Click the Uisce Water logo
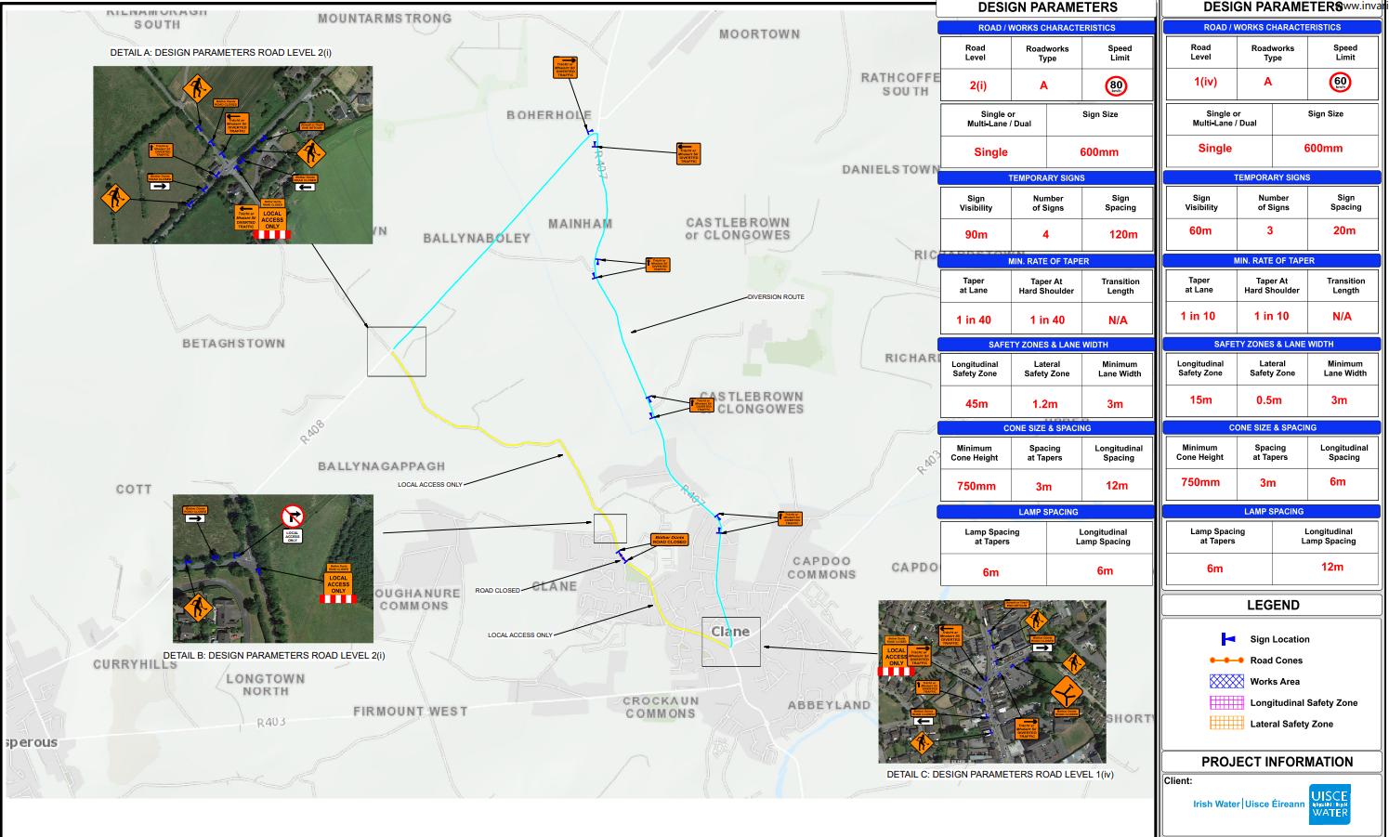Screen dimensions: 1389x837 (1330, 804)
